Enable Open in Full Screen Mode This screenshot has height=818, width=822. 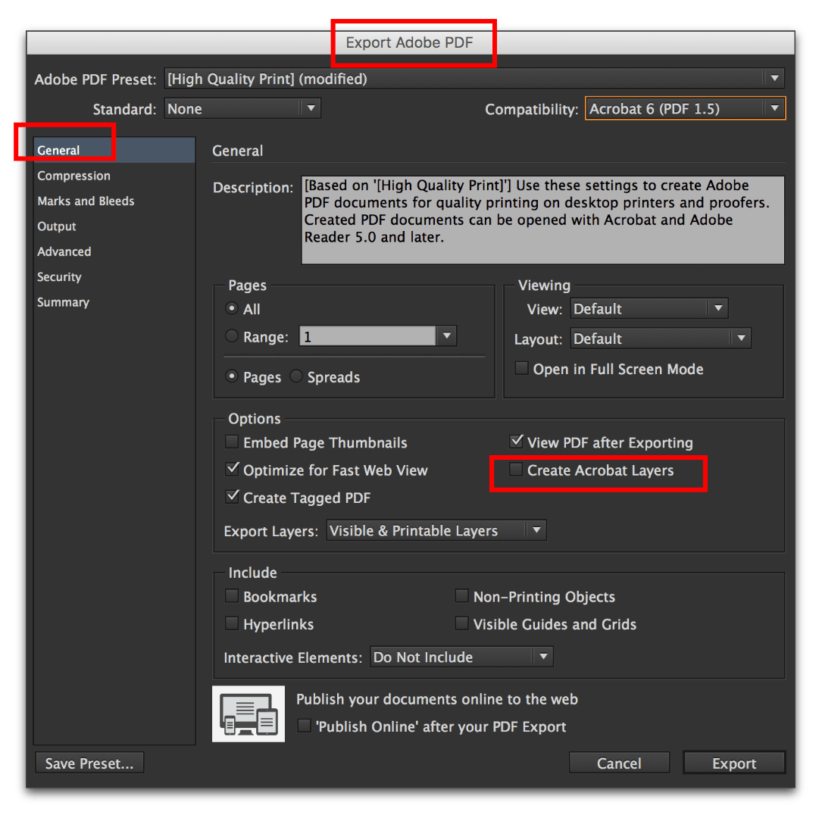pyautogui.click(x=521, y=368)
